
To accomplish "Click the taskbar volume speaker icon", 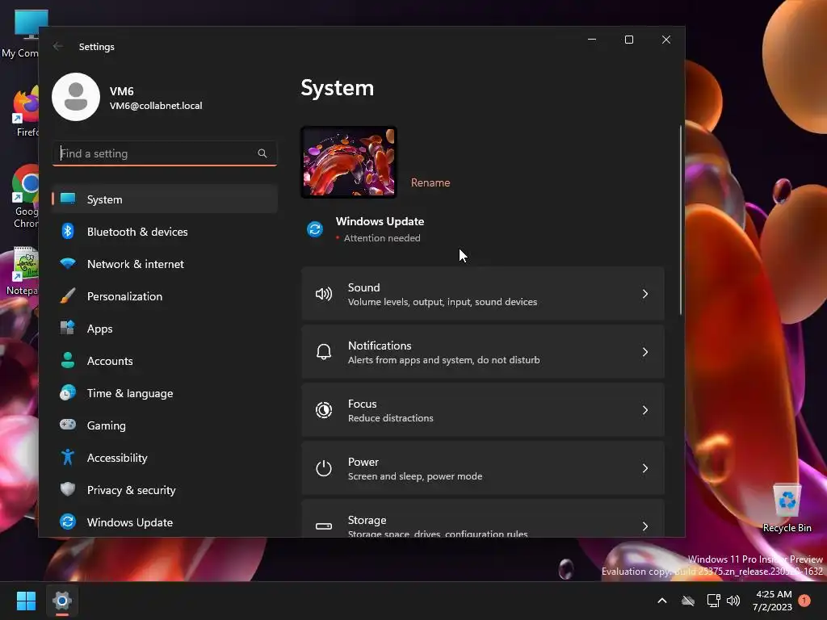I will pos(733,601).
